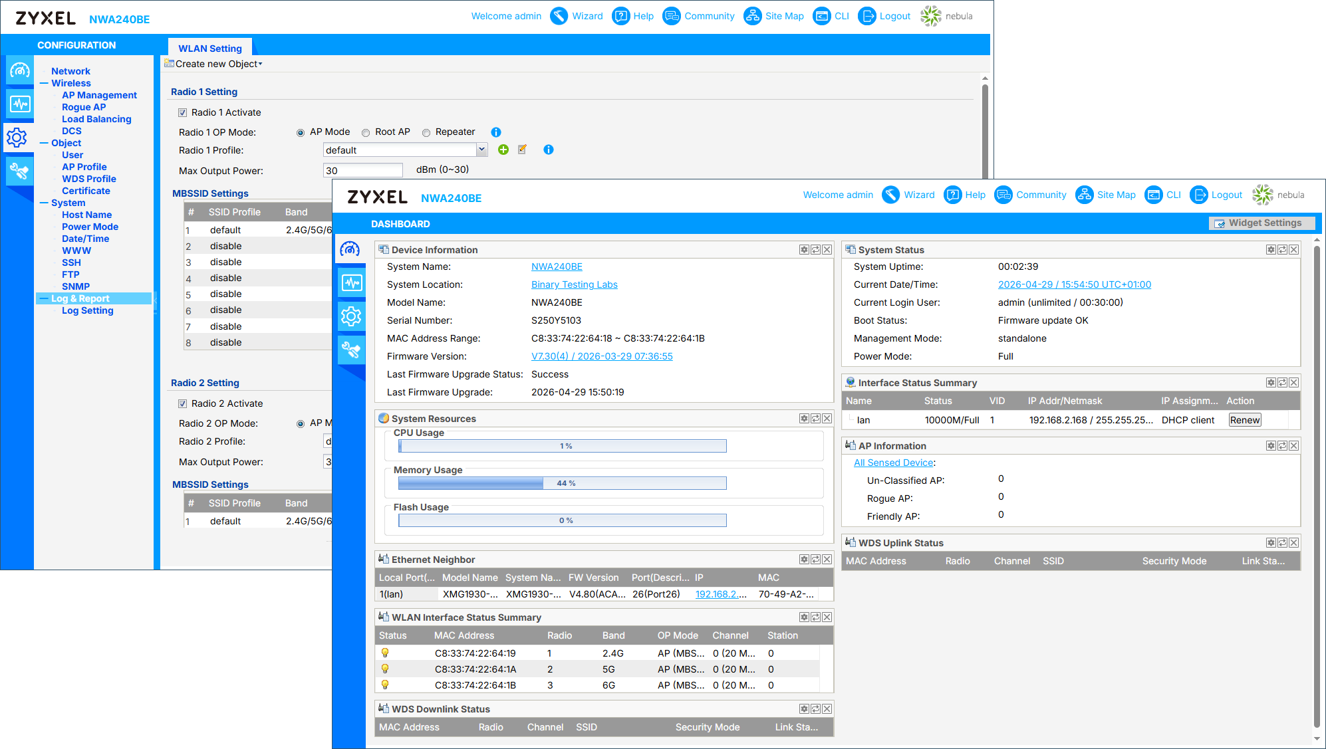Click the info icon beside Repeater OP mode
The height and width of the screenshot is (749, 1326).
point(496,132)
